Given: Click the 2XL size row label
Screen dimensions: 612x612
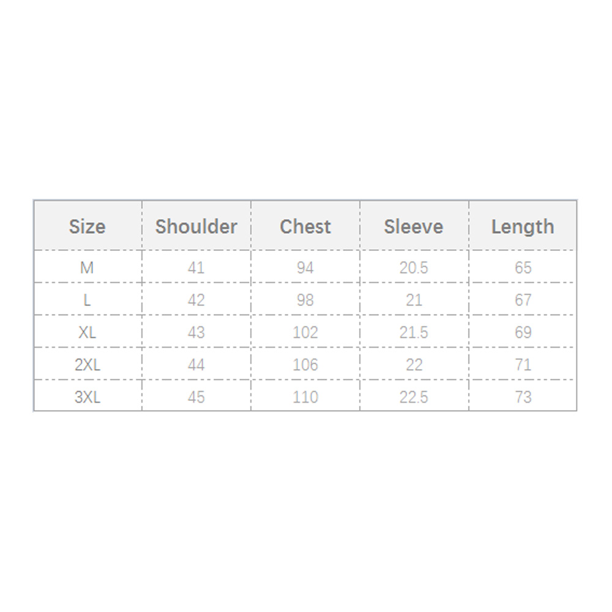Looking at the screenshot, I should coord(87,365).
